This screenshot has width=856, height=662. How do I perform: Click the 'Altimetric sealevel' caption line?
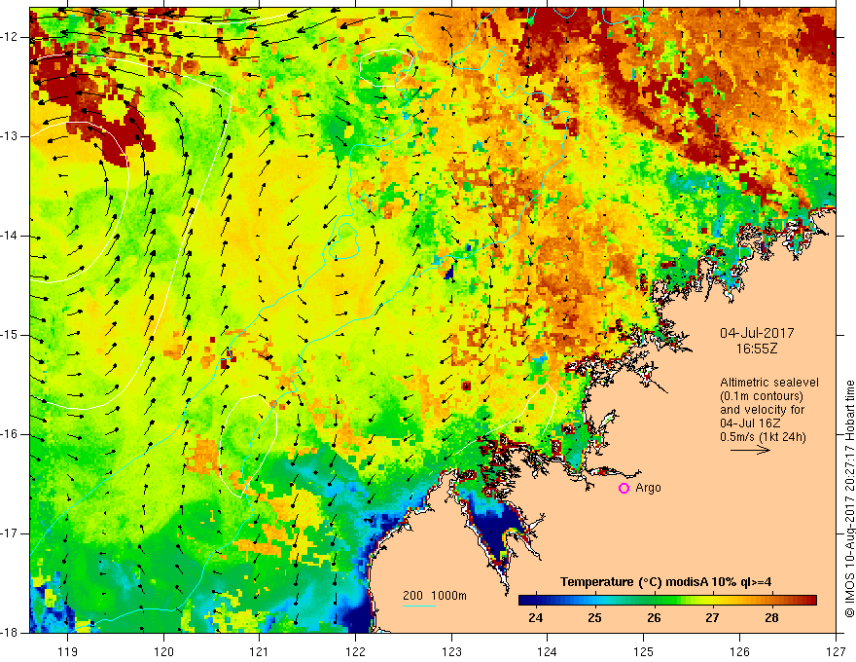point(769,383)
